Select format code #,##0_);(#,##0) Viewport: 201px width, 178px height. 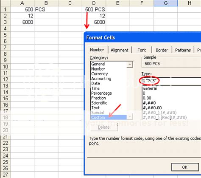coord(172,113)
